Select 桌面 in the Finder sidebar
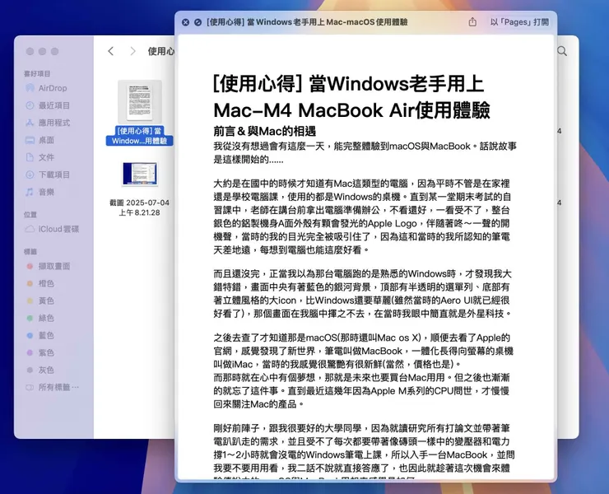The height and width of the screenshot is (494, 609). tap(46, 140)
